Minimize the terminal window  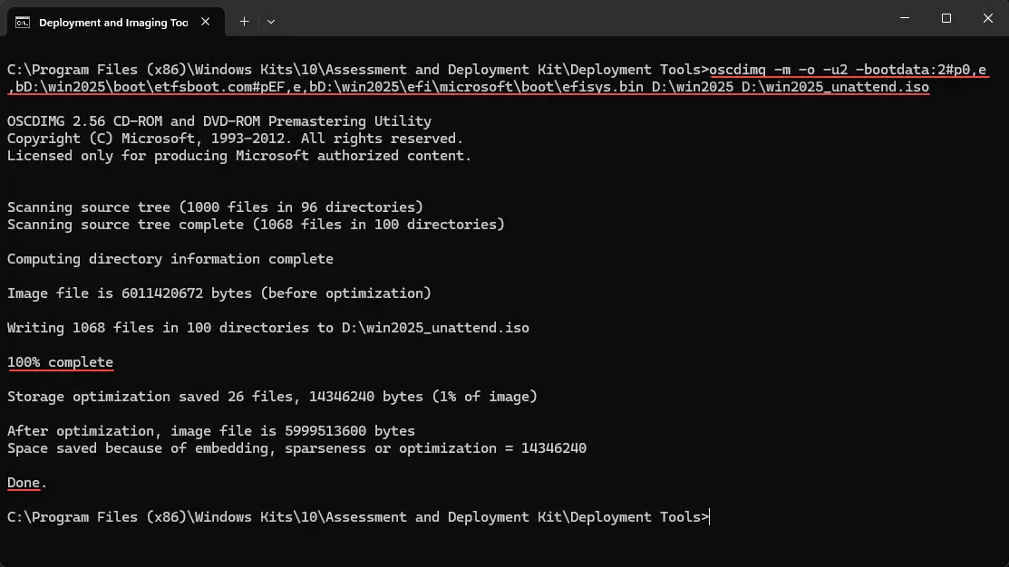905,18
